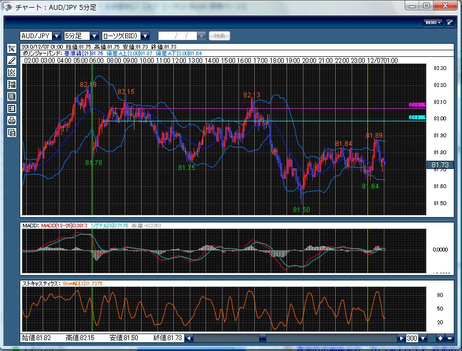The height and width of the screenshot is (351, 462).
Task: Click the 2010/12/07 01:00 timestamp text
Action: [x=43, y=46]
